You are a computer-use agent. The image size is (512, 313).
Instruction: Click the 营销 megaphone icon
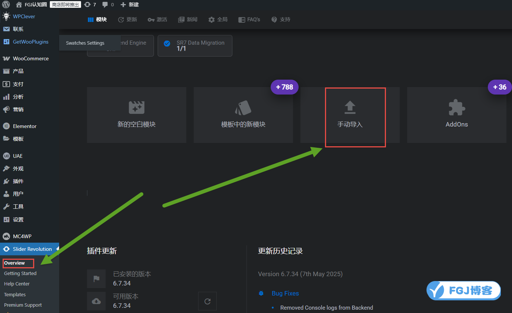[6, 109]
